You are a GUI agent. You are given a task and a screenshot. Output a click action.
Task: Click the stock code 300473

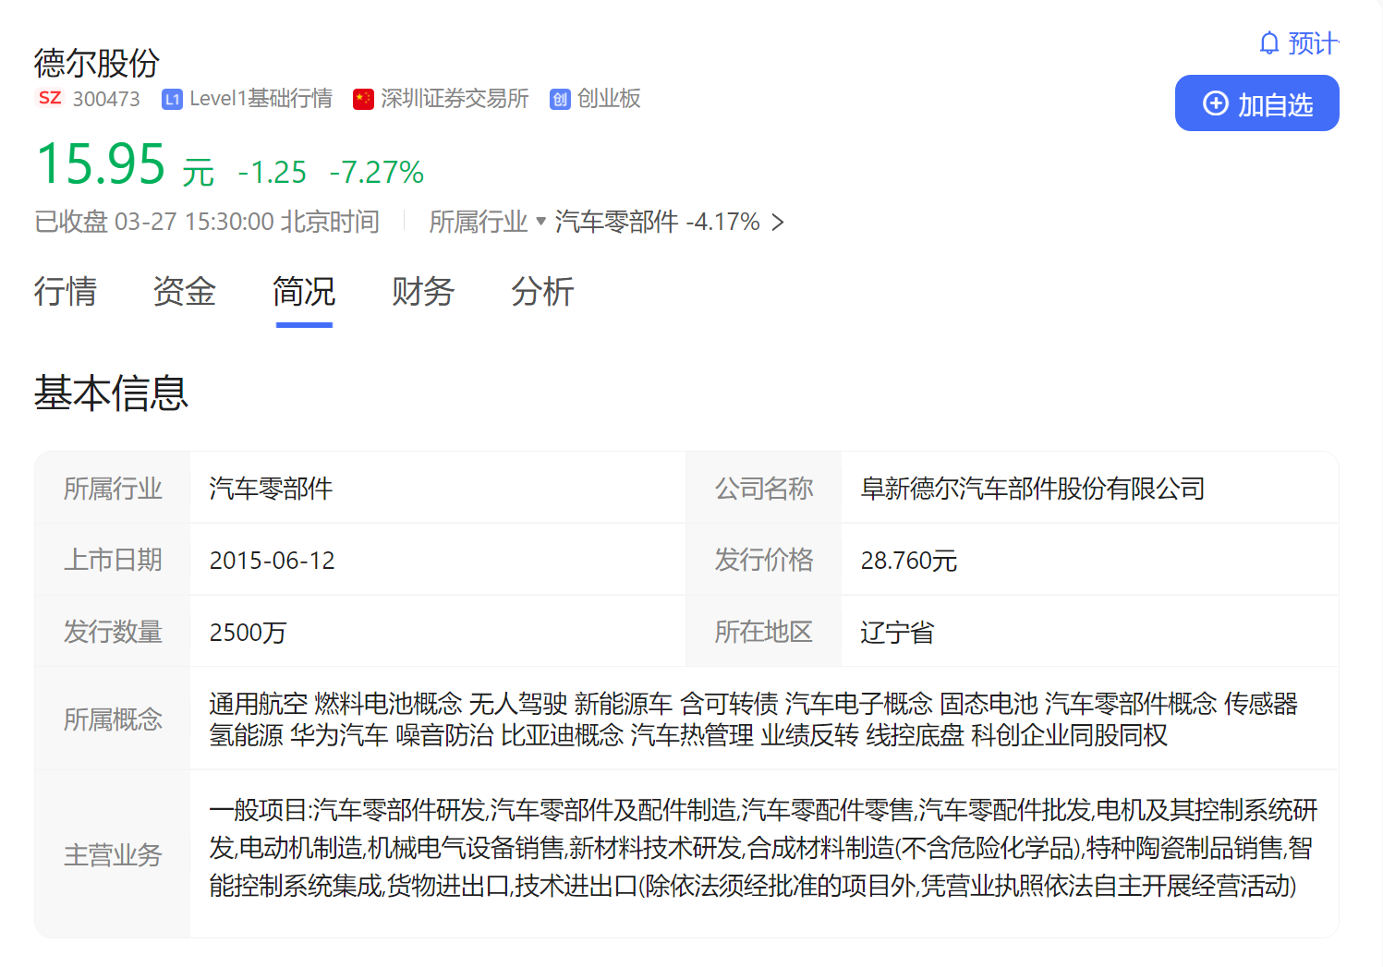(106, 99)
